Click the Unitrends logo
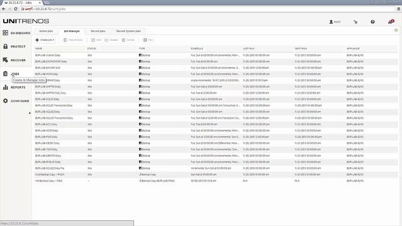This screenshot has width=402, height=226. (26, 21)
